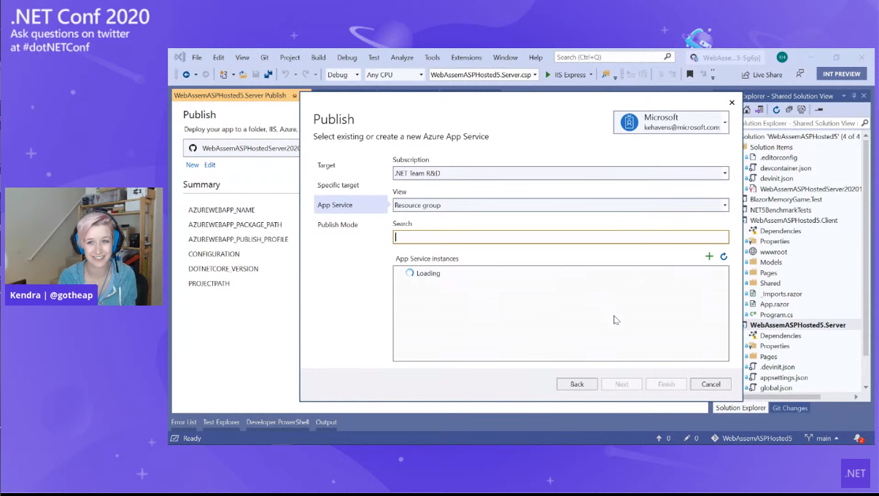Collapse all items in Solution Explorer
This screenshot has height=496, width=879.
pyautogui.click(x=789, y=109)
